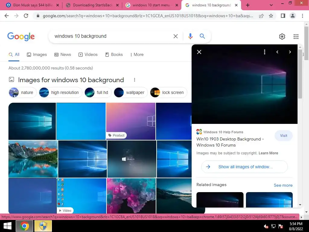Click the browser forward arrow
Screen dimensions: 309x232
click(16, 16)
